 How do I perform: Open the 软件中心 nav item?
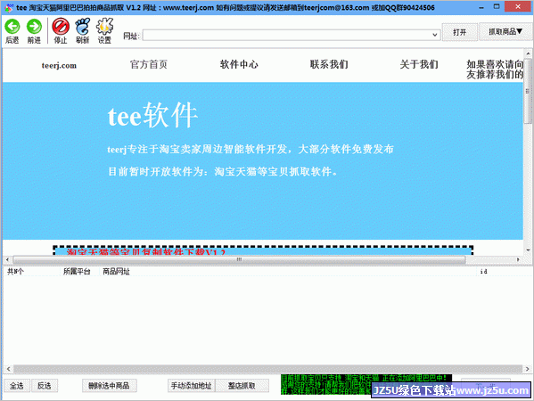pyautogui.click(x=239, y=64)
